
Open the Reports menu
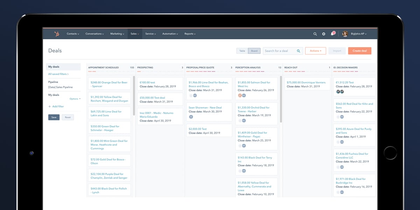[x=190, y=34]
